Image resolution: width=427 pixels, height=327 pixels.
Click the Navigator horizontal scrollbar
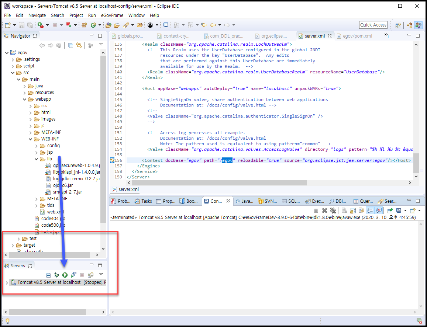pos(49,255)
